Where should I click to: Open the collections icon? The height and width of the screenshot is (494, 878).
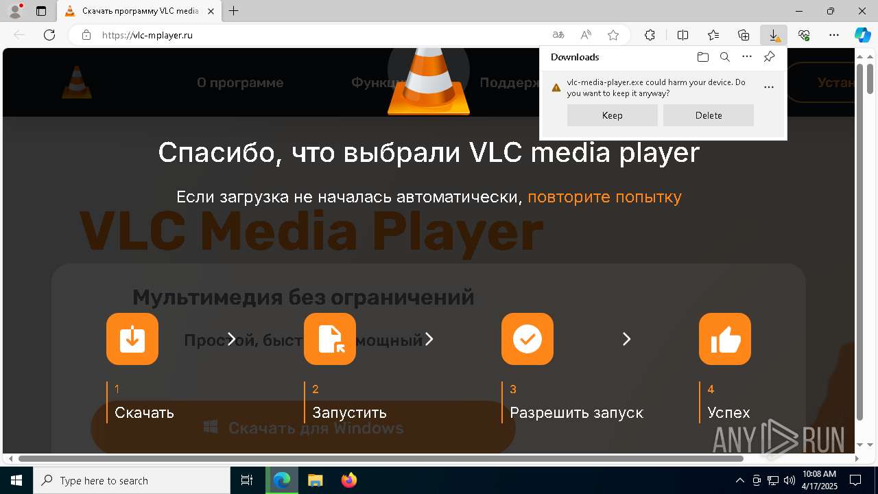coord(744,35)
